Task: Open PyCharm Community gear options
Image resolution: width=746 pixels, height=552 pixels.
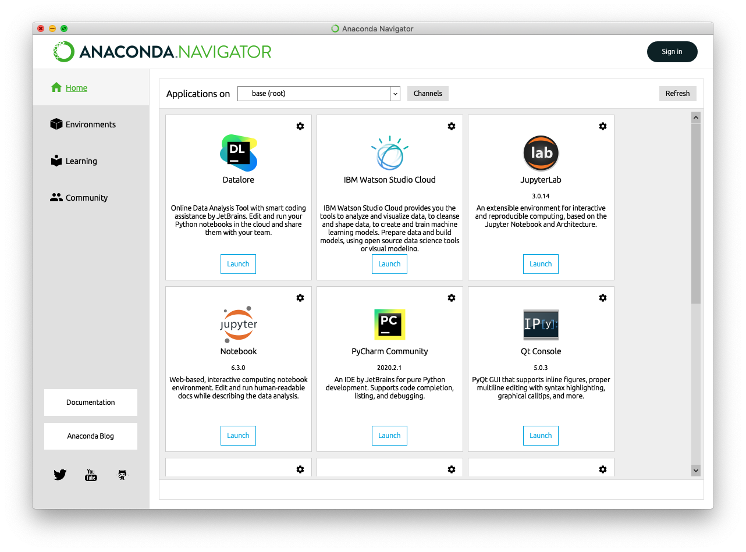Action: (x=452, y=298)
